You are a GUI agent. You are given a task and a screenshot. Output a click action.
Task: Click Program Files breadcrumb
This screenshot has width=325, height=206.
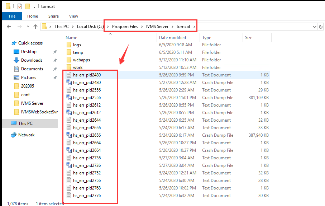[x=125, y=27]
